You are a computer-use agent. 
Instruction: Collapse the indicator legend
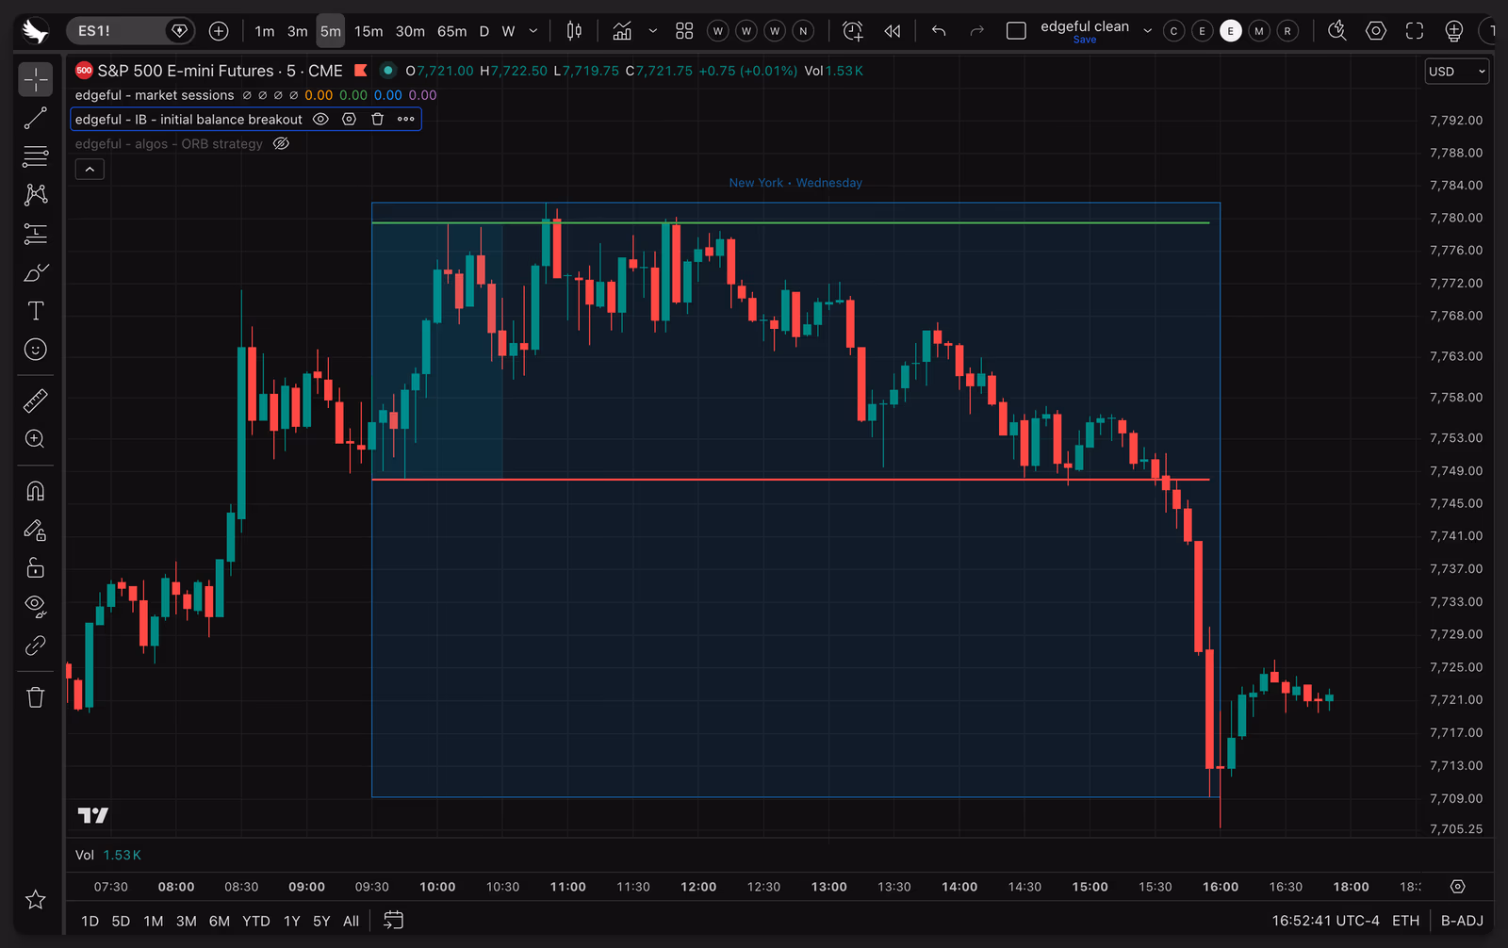tap(90, 170)
